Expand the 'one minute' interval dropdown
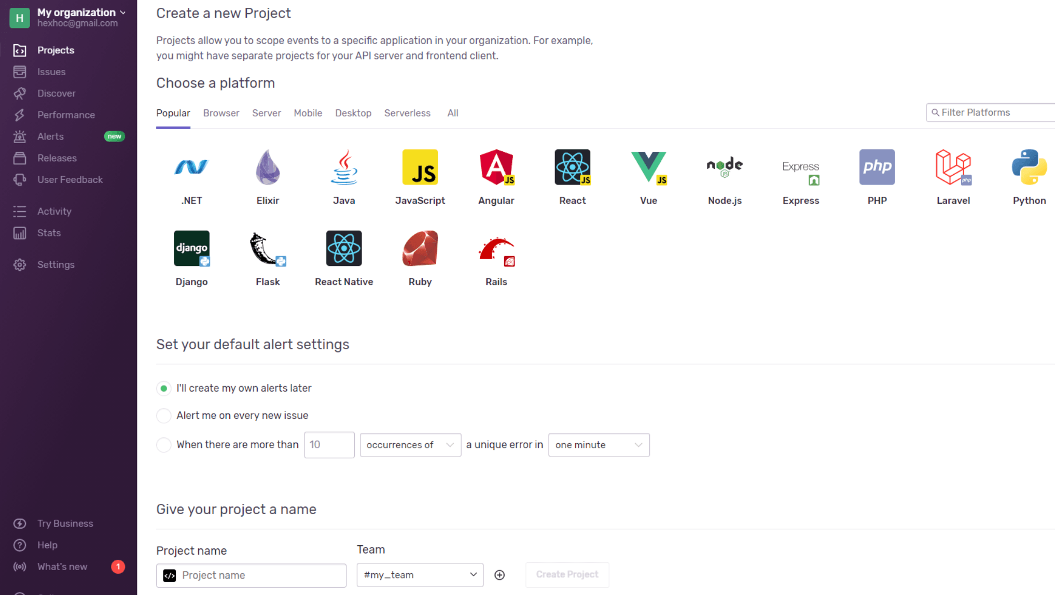 click(x=599, y=445)
